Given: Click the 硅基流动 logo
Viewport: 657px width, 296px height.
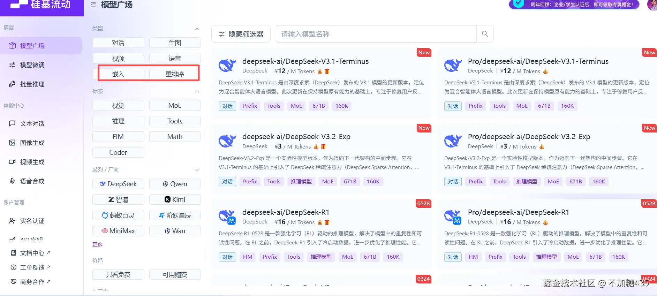Looking at the screenshot, I should (x=41, y=5).
